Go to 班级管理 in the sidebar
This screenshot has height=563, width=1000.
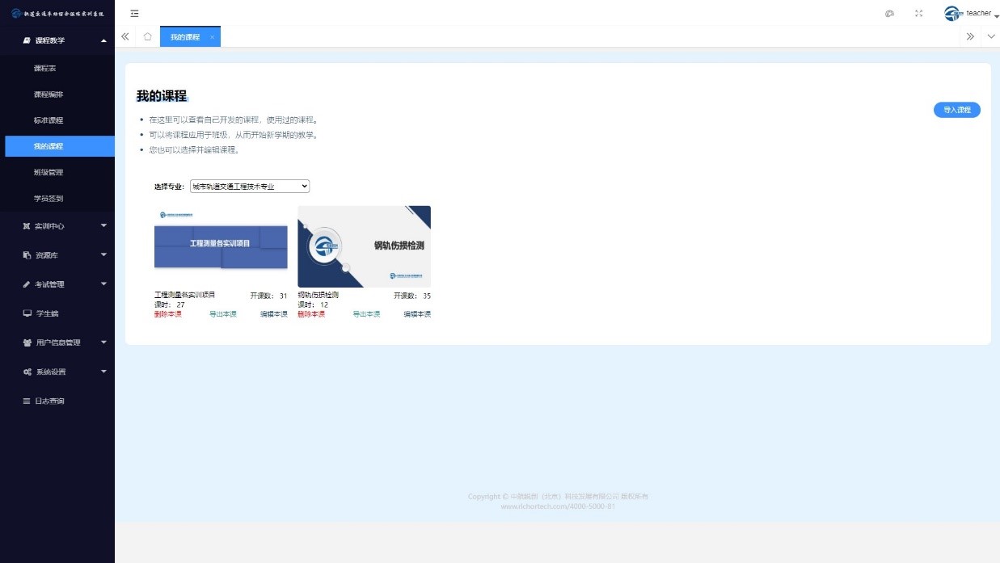[x=49, y=172]
